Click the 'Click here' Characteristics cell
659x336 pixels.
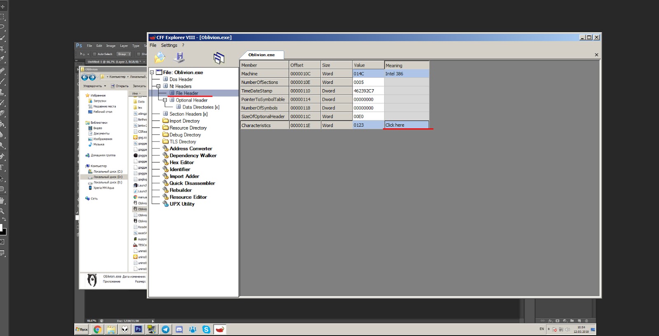click(x=407, y=125)
